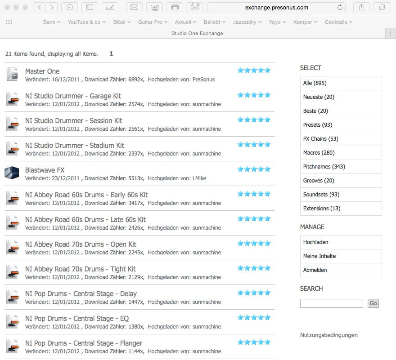
Task: Select FX Chains (53) category
Action: pos(341,138)
